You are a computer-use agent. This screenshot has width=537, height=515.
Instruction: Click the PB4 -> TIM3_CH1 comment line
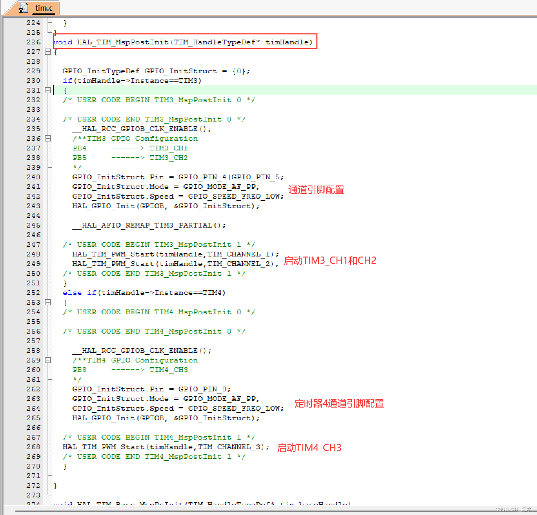[x=130, y=148]
